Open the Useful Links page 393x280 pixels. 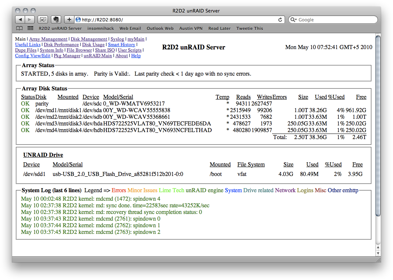click(x=28, y=44)
